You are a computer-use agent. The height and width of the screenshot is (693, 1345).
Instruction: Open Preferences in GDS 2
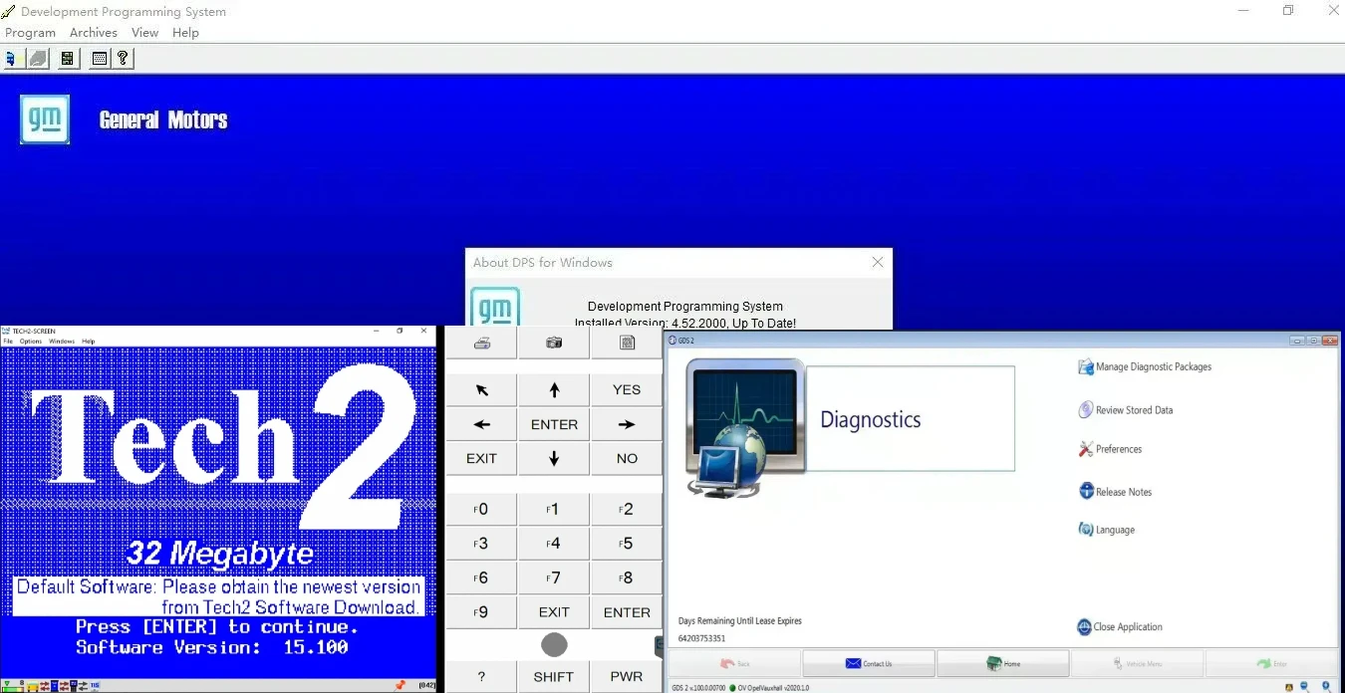1110,449
